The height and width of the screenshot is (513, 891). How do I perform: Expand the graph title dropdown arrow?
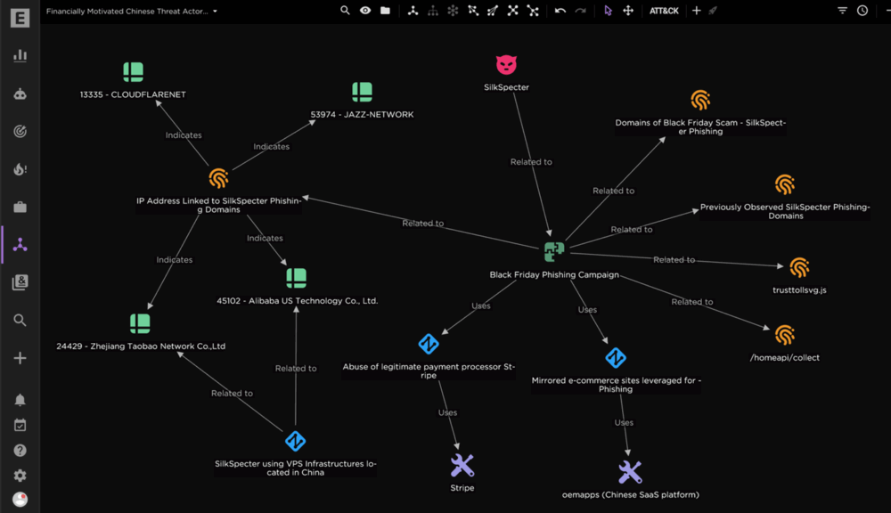[216, 11]
